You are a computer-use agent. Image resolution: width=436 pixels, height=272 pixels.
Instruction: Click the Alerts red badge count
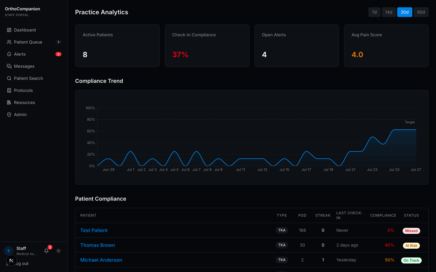click(x=58, y=54)
